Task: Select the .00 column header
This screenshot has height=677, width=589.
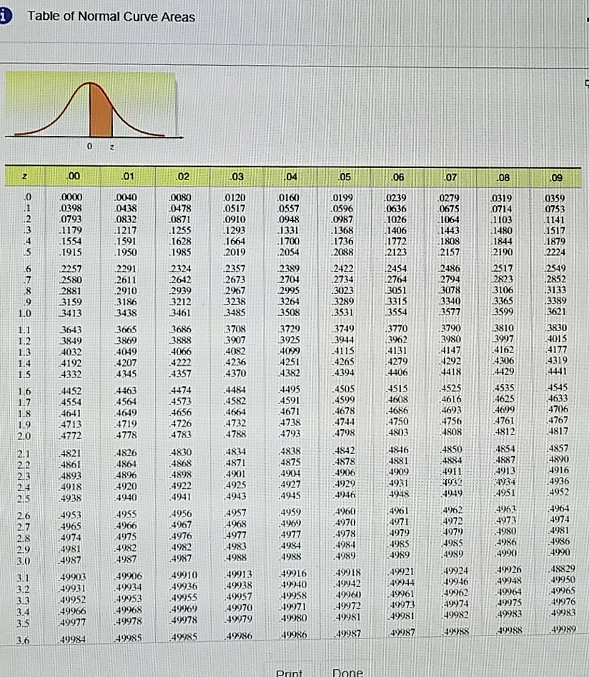Action: [72, 174]
